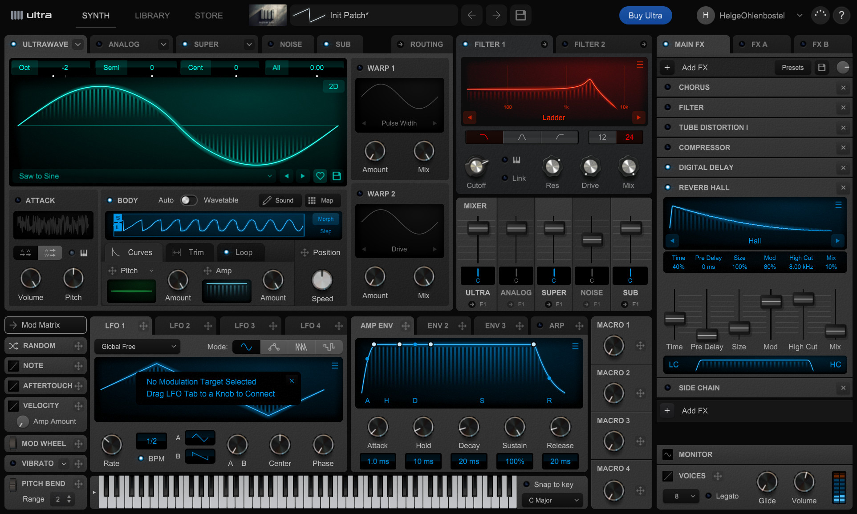The width and height of the screenshot is (857, 514).
Task: Toggle the Auto Wavetable switch
Action: pos(189,200)
